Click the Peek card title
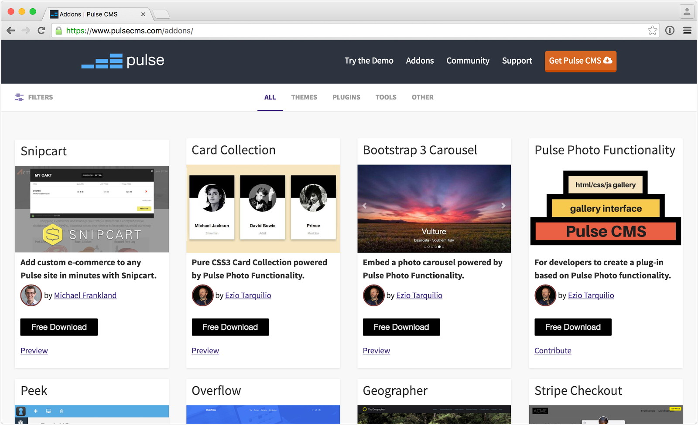698x425 pixels. point(34,391)
